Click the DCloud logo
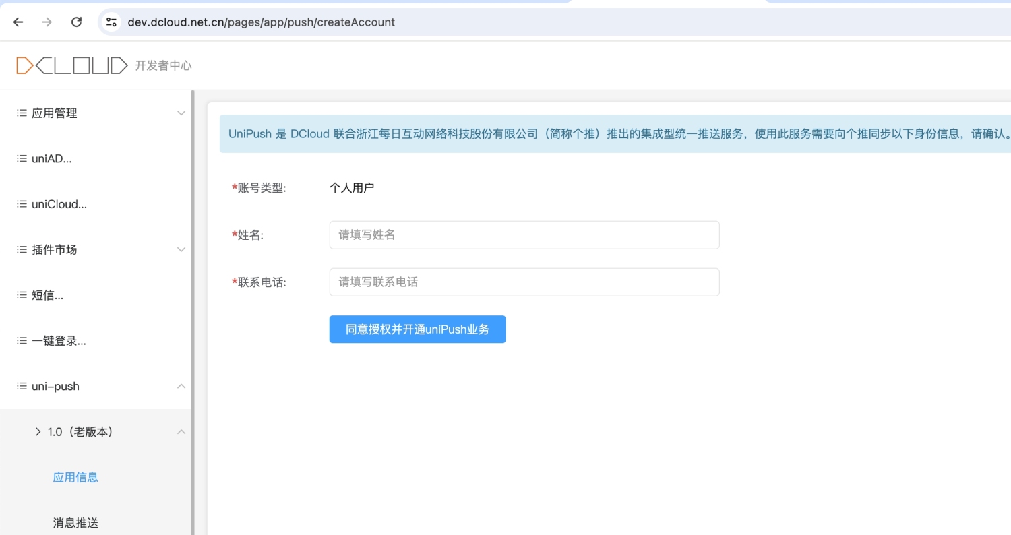 click(x=72, y=65)
